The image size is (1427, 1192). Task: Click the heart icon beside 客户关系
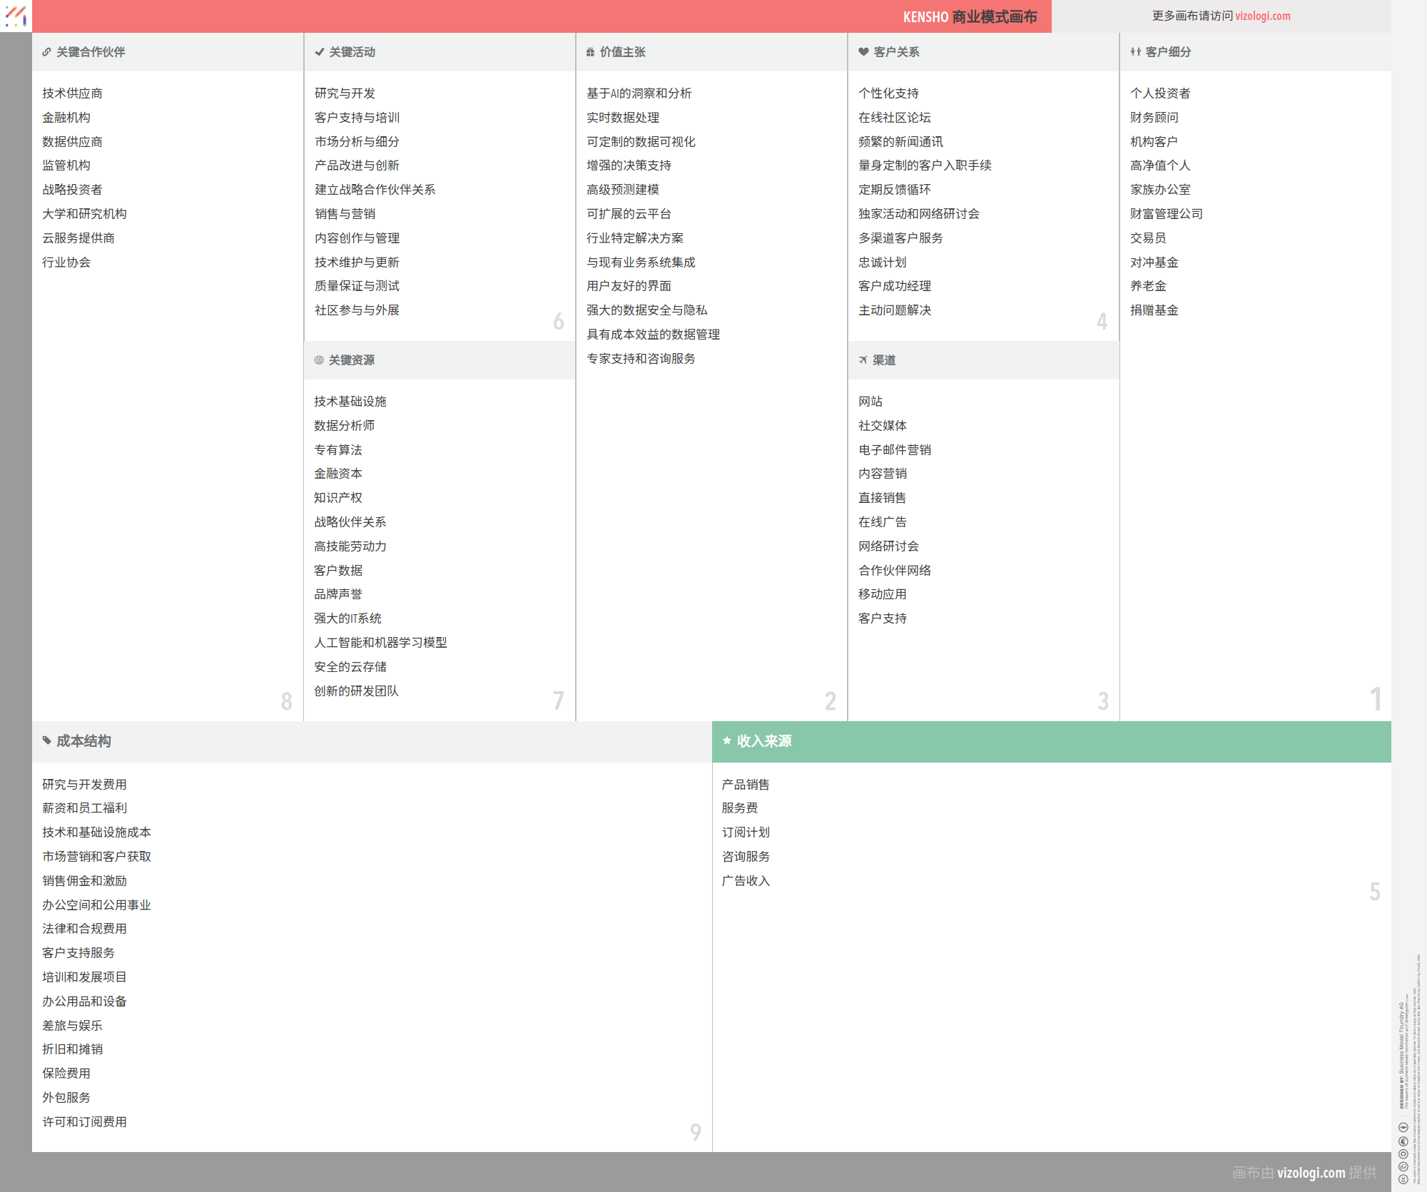pyautogui.click(x=863, y=52)
